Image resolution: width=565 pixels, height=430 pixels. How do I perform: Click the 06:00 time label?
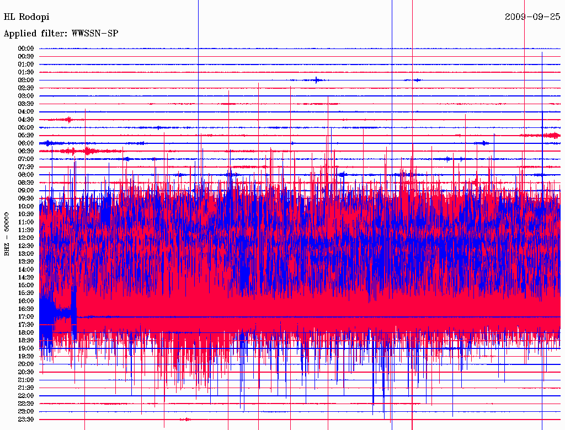25,143
